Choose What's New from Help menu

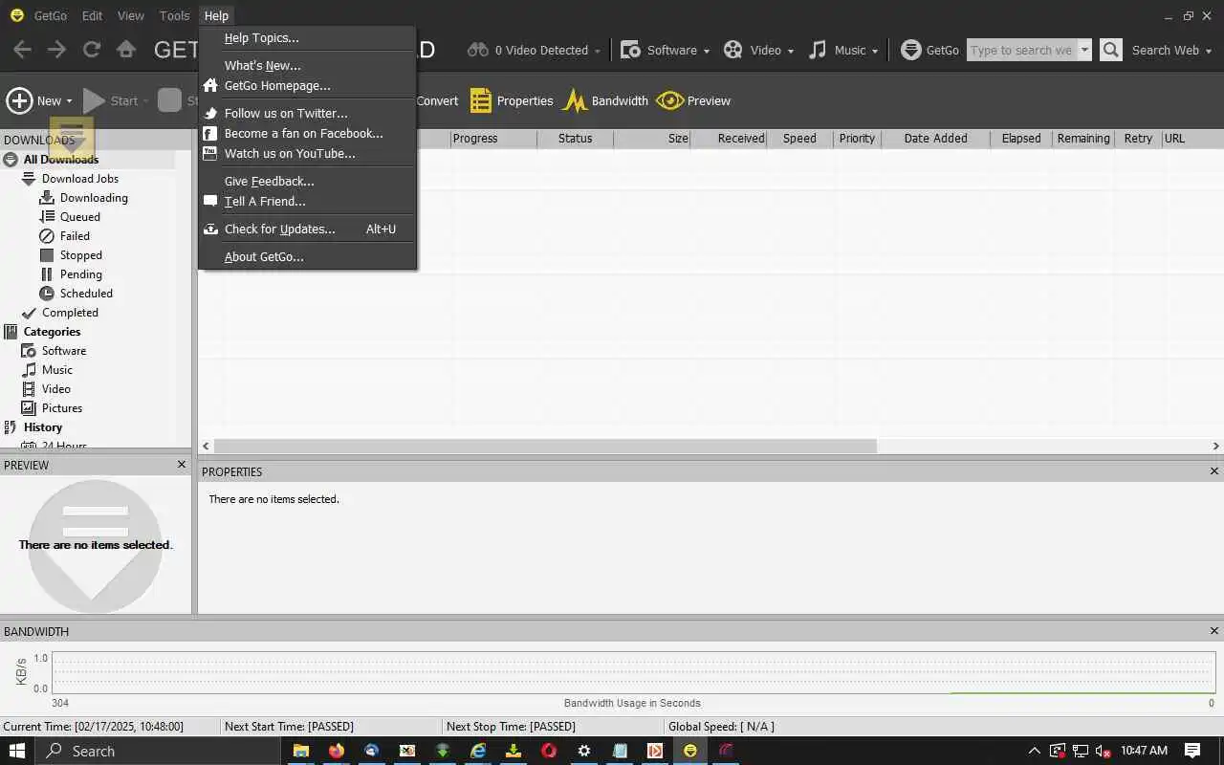[x=307, y=66]
